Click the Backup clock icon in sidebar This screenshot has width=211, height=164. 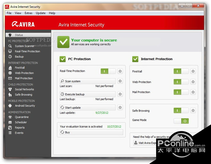click(10, 56)
